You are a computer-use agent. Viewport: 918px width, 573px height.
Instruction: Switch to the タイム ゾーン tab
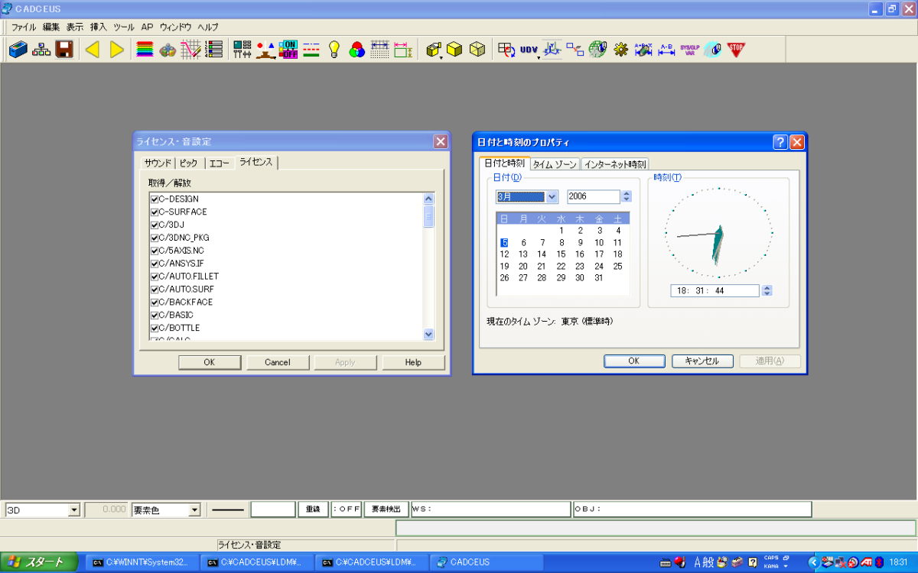coord(555,164)
